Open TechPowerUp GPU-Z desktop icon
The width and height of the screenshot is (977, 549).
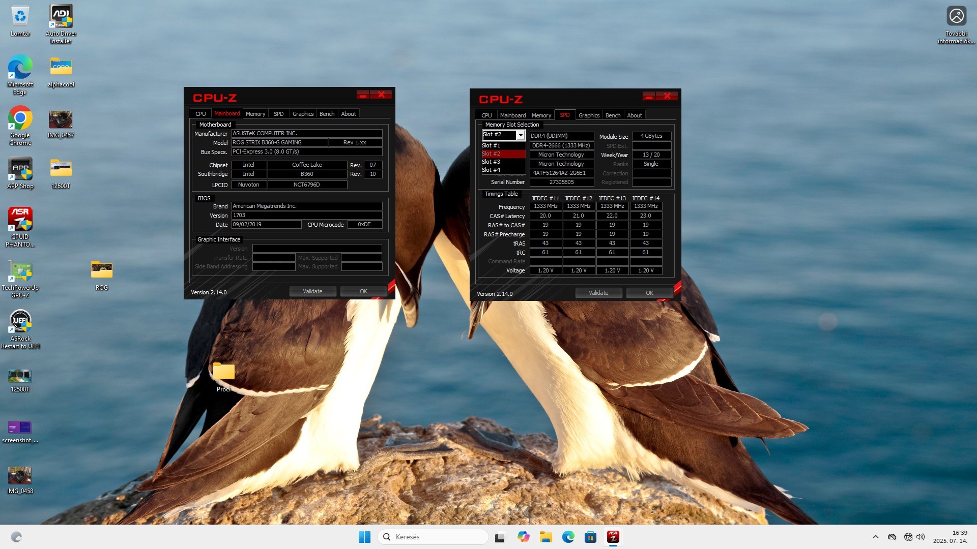click(x=20, y=272)
